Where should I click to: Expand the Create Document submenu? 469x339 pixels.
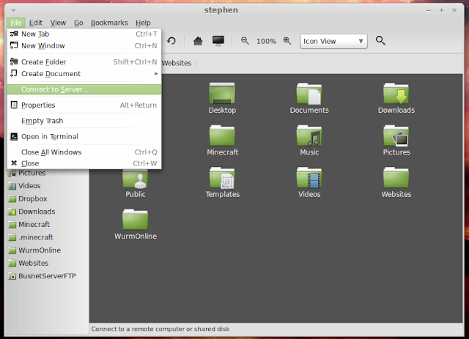84,73
